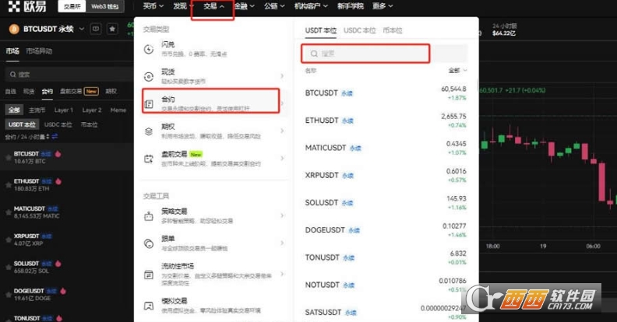
Task: Click the 盘前交易 pre-market icon
Action: (x=149, y=159)
